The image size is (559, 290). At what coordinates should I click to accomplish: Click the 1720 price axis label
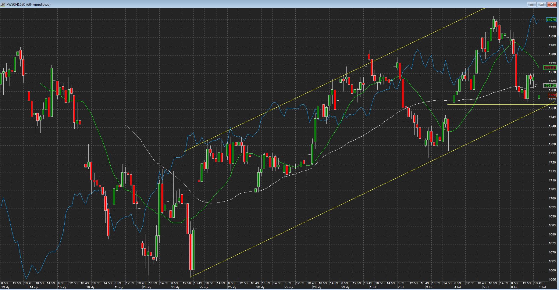[x=552, y=163]
